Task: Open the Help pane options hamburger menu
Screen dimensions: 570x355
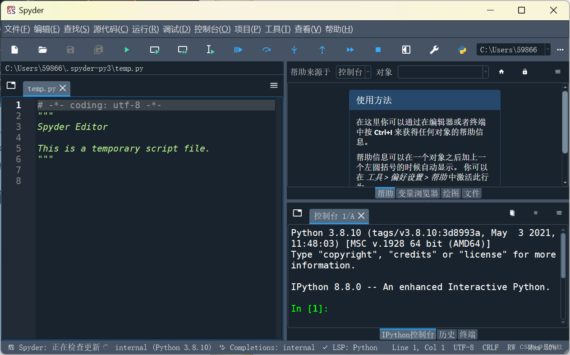Action: [x=558, y=72]
